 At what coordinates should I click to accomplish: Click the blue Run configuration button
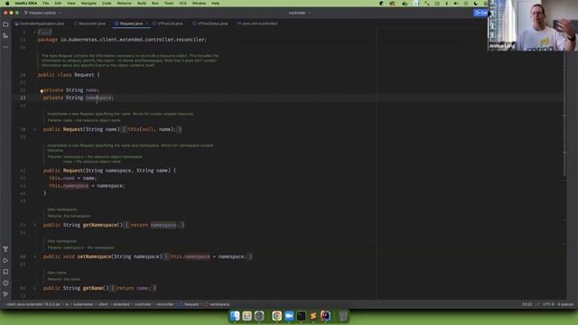[480, 13]
